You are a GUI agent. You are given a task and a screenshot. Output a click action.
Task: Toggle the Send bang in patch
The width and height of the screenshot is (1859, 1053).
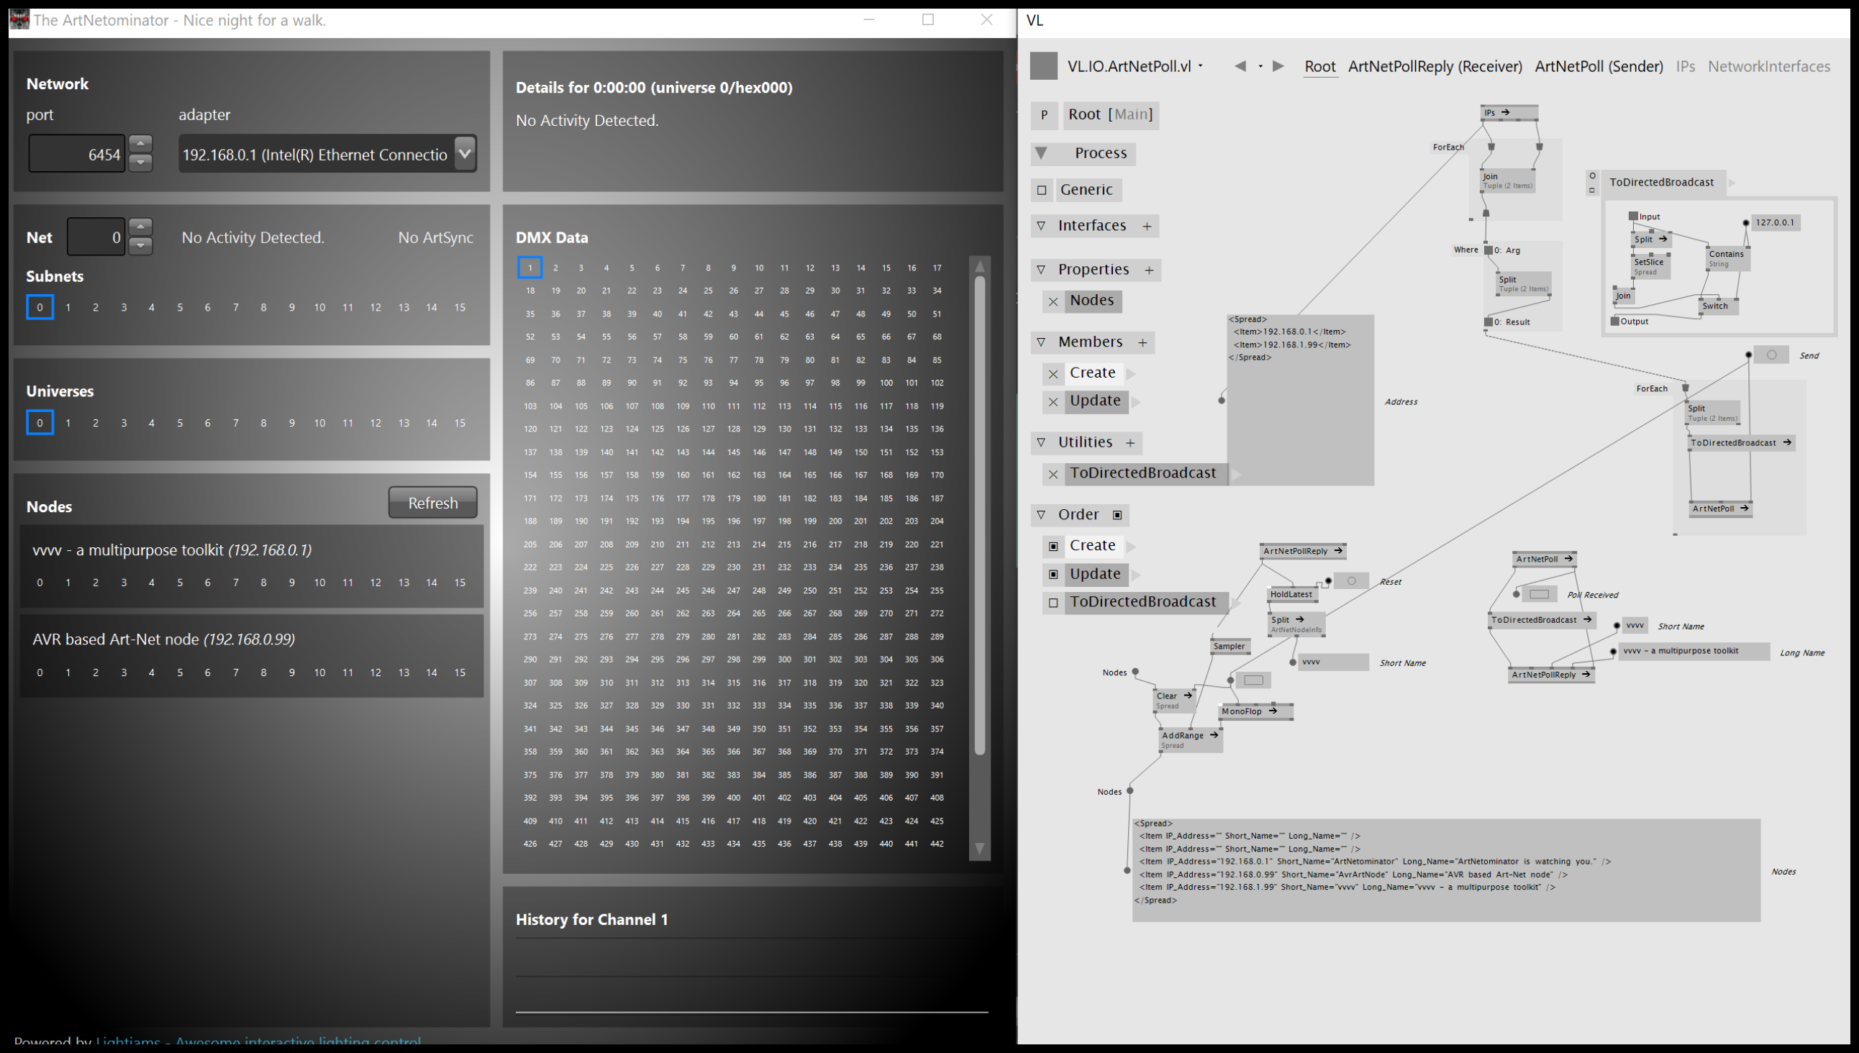click(x=1771, y=355)
